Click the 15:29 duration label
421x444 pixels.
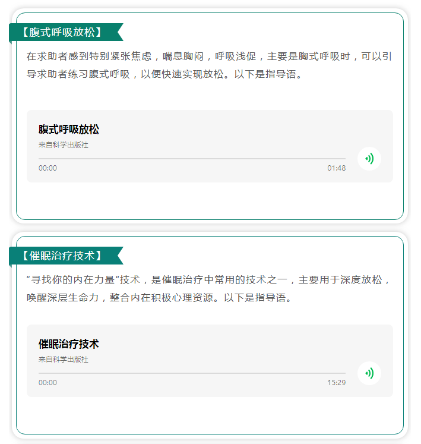pyautogui.click(x=336, y=383)
